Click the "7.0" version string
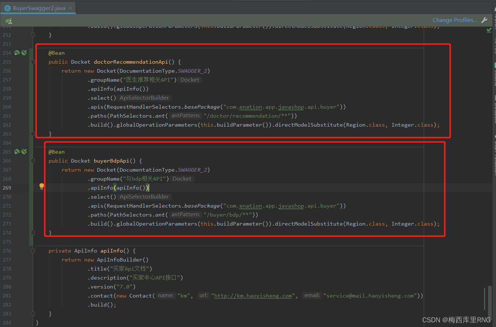The image size is (496, 327). (x=124, y=287)
